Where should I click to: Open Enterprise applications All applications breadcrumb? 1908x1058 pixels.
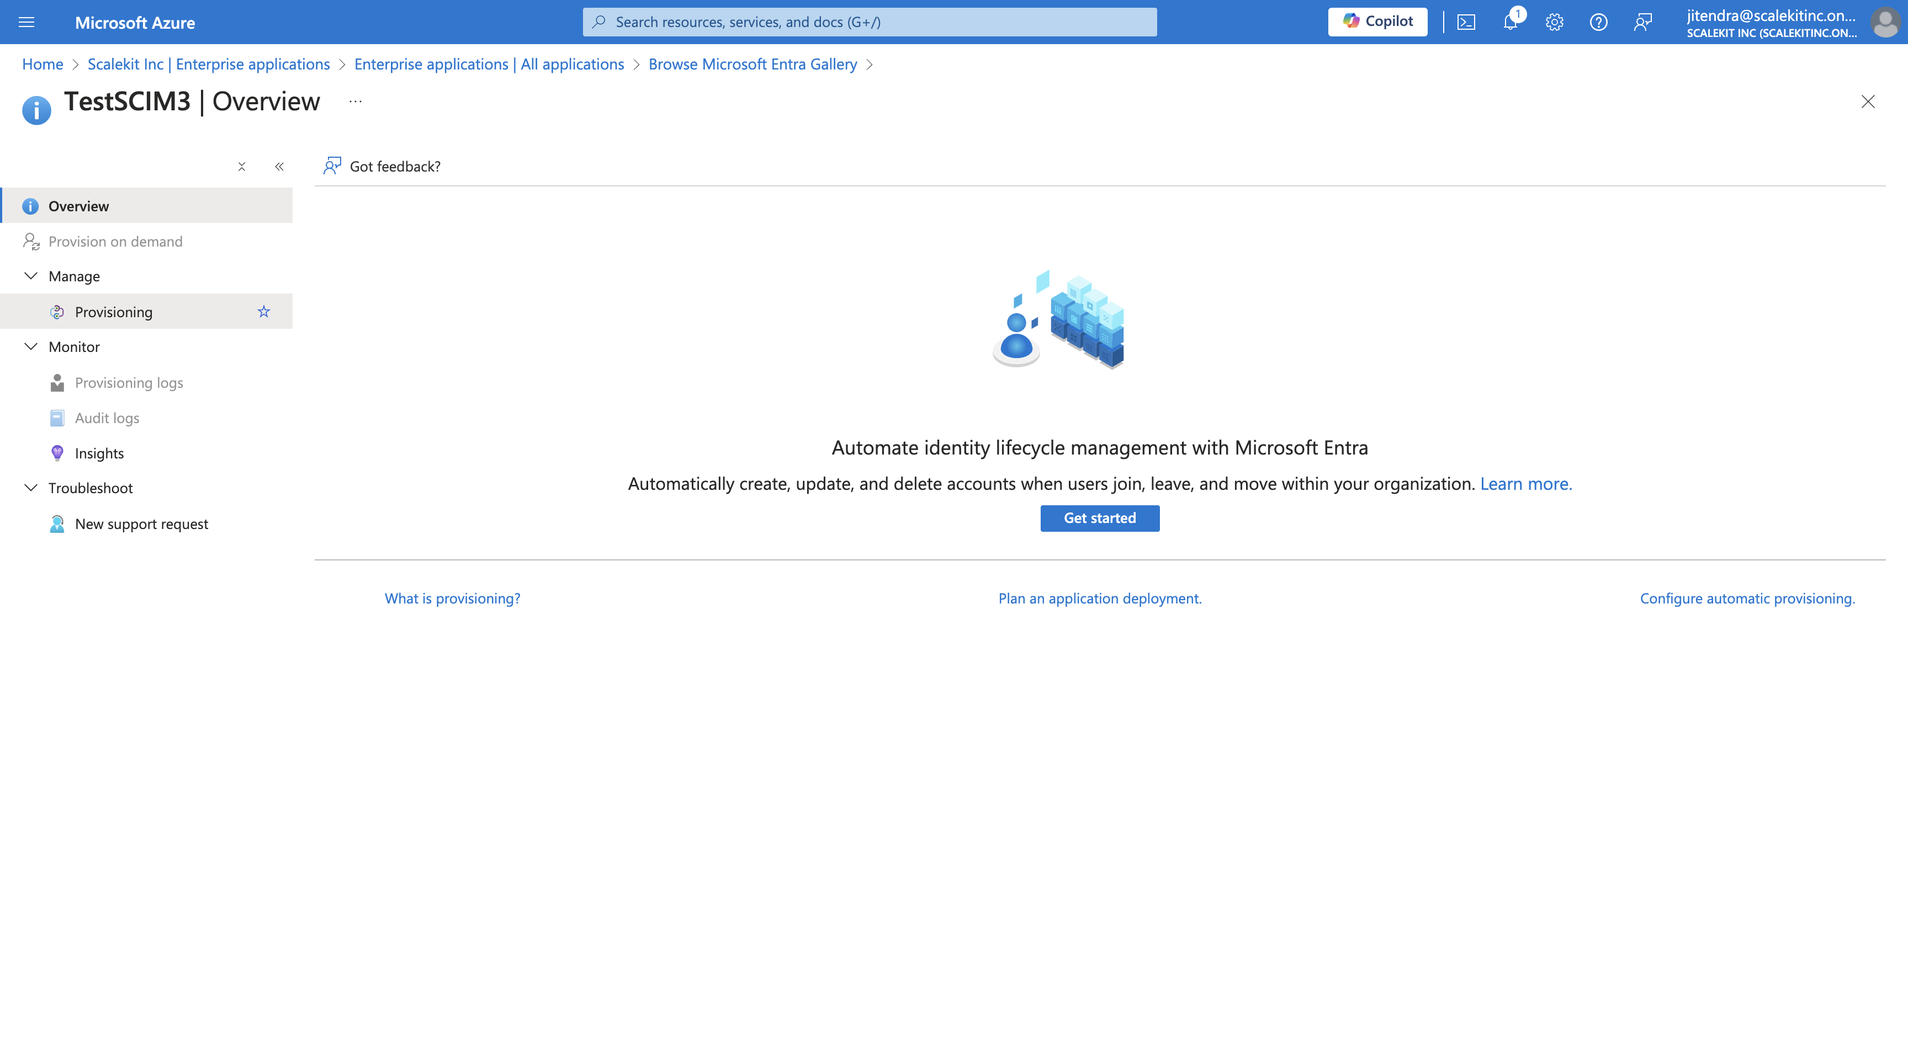point(489,65)
